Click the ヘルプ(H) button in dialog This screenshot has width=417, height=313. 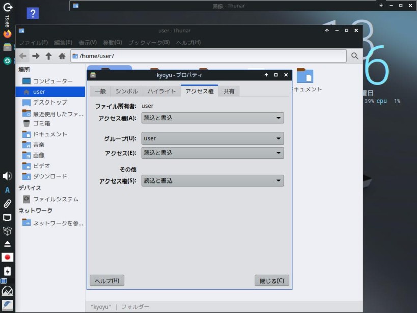point(107,281)
